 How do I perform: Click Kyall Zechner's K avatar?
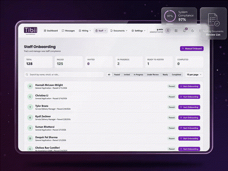pyautogui.click(x=30, y=118)
